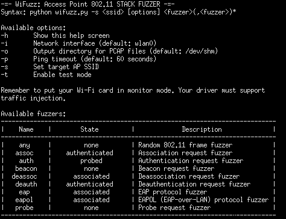286x219 pixels.
Task: Click the Name column header
Action: (x=26, y=129)
